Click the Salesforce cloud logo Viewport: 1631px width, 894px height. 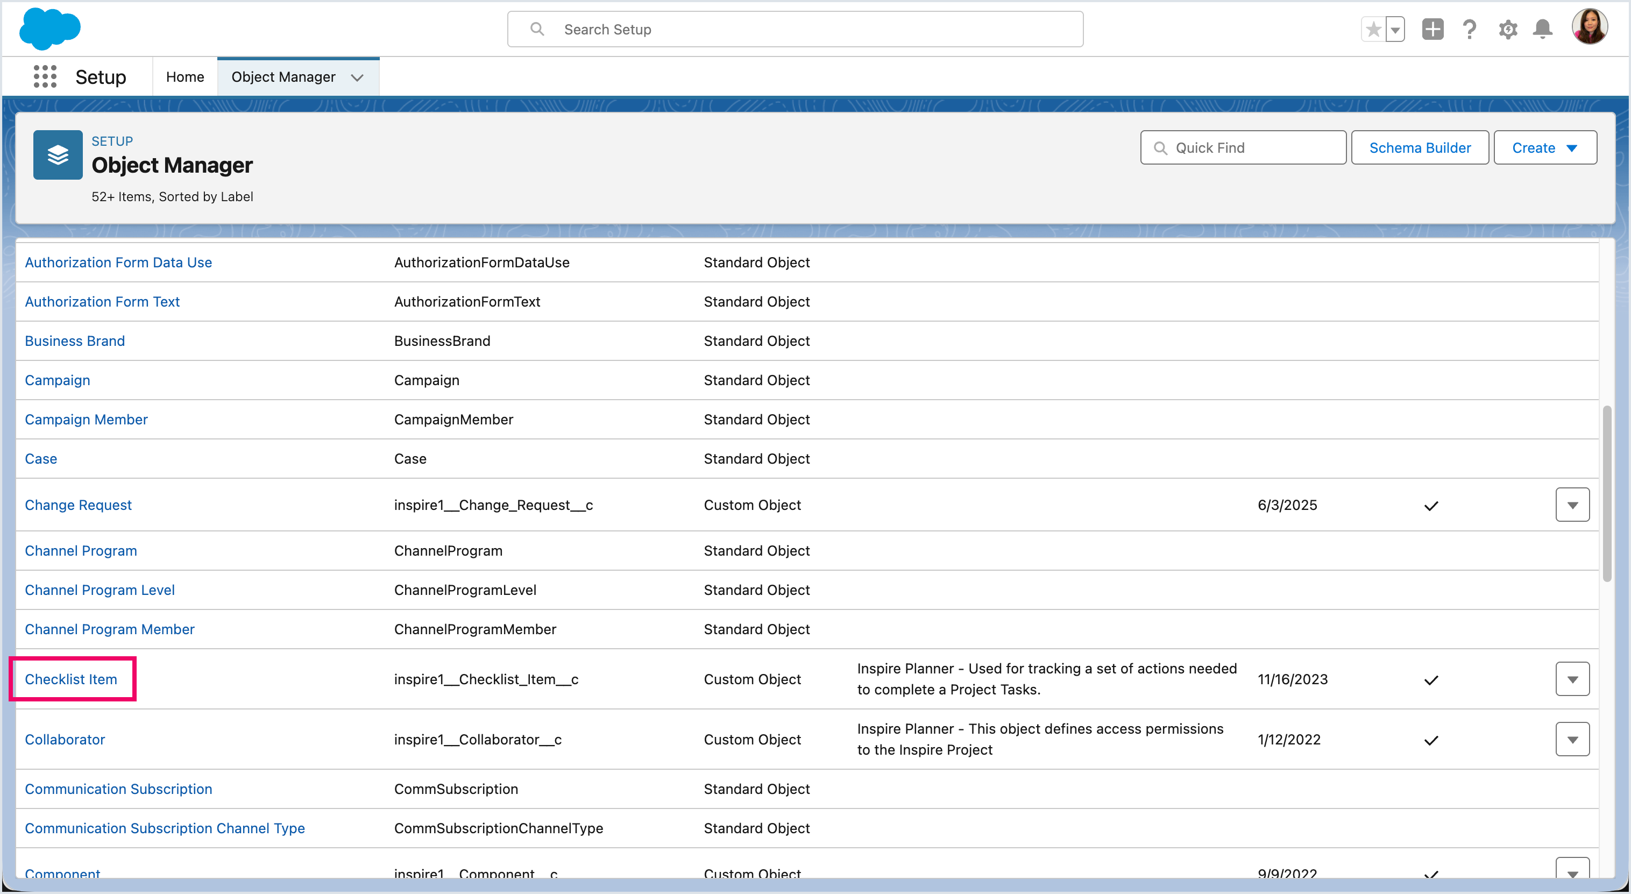[x=50, y=29]
